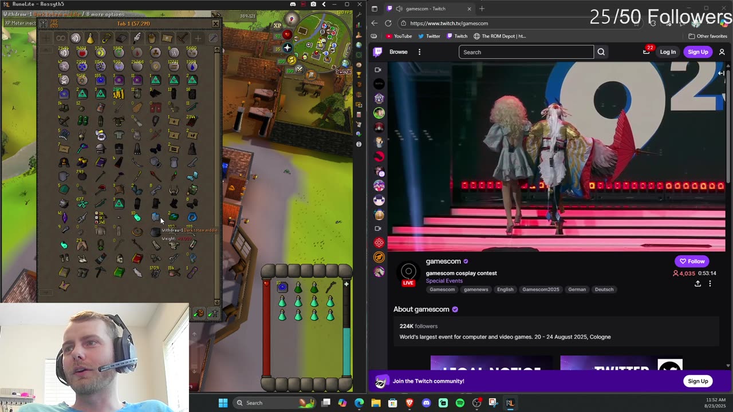Share the gamescom stream

(x=697, y=283)
